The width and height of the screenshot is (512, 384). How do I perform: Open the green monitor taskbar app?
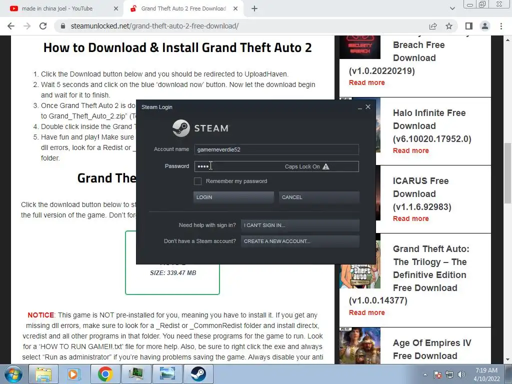click(136, 374)
